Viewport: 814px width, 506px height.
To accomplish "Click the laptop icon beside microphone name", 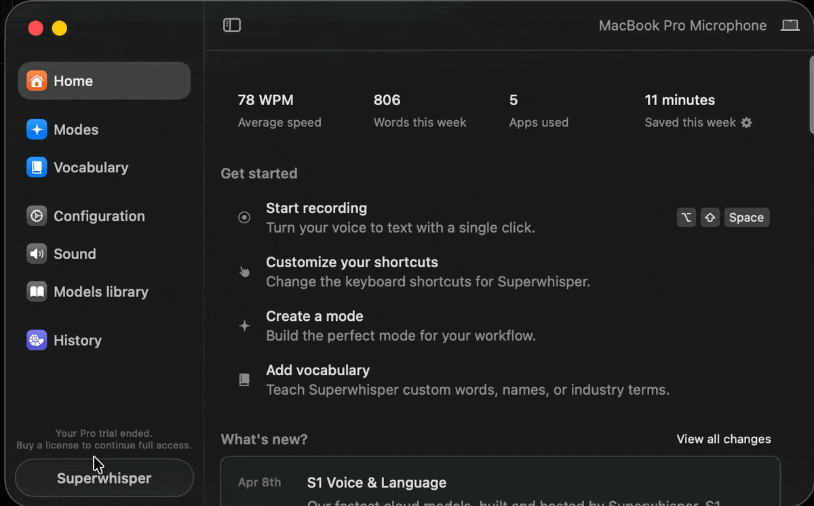I will (790, 26).
